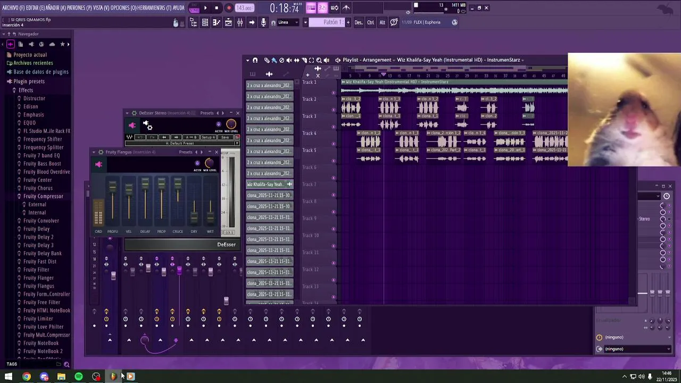The height and width of the screenshot is (383, 681).
Task: Click the Des. shortcut button
Action: pos(359,22)
